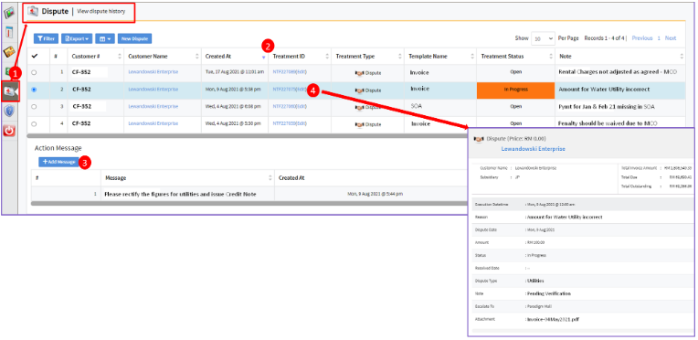Viewport: 698px width, 340px height.
Task: Click the Filter funnel button
Action: (x=46, y=38)
